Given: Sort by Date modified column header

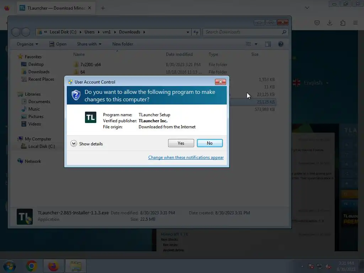Looking at the screenshot, I should click(x=179, y=54).
